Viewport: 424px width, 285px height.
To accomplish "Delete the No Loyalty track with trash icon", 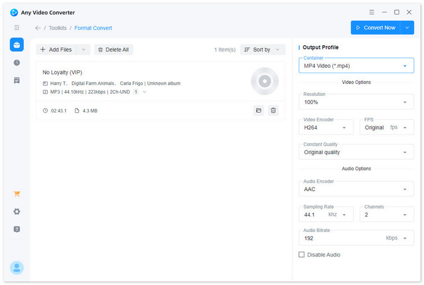I will (x=273, y=111).
